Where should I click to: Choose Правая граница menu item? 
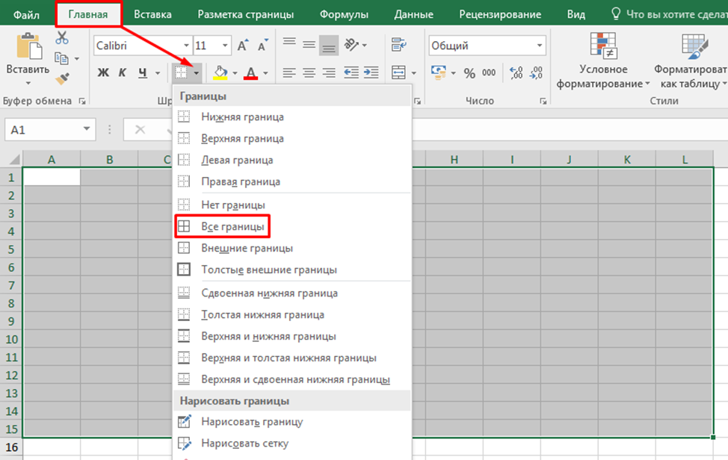(x=292, y=181)
